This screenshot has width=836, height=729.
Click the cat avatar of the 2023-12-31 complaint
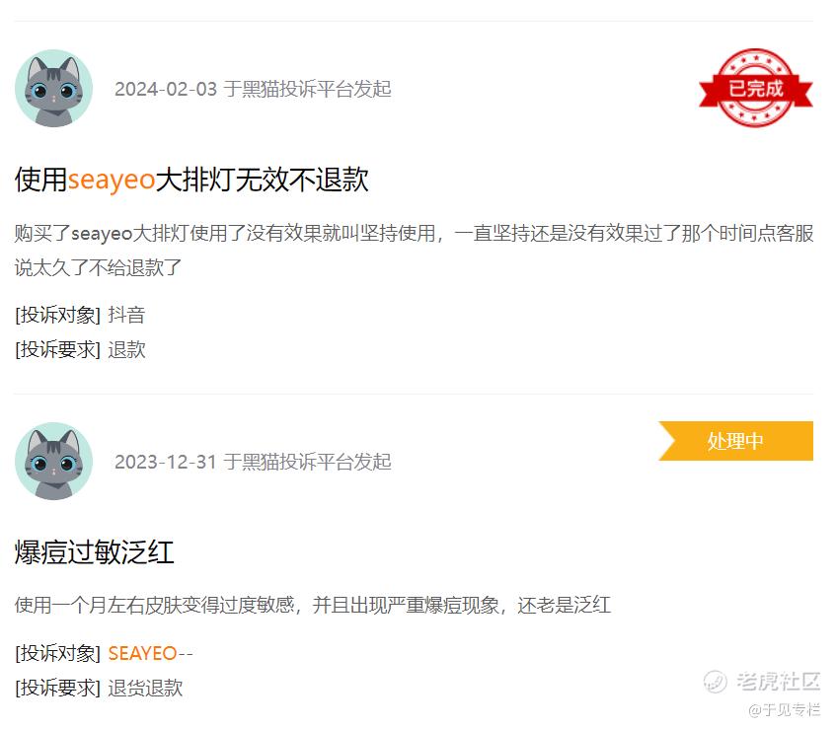53,462
